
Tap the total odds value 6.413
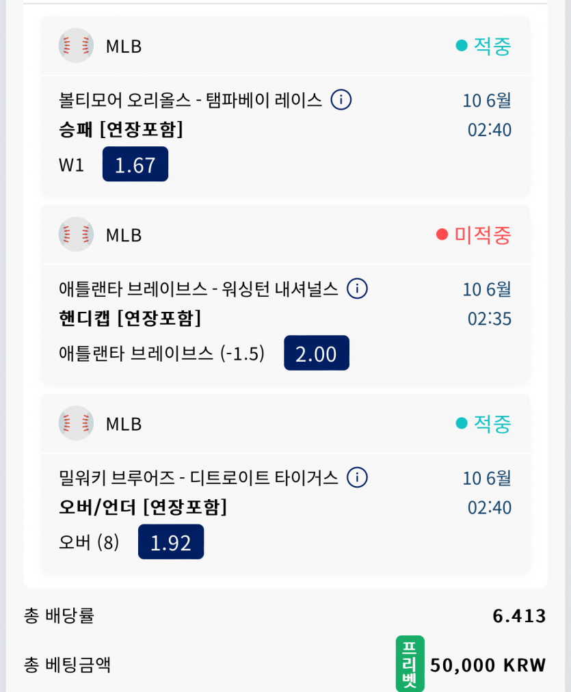(520, 616)
